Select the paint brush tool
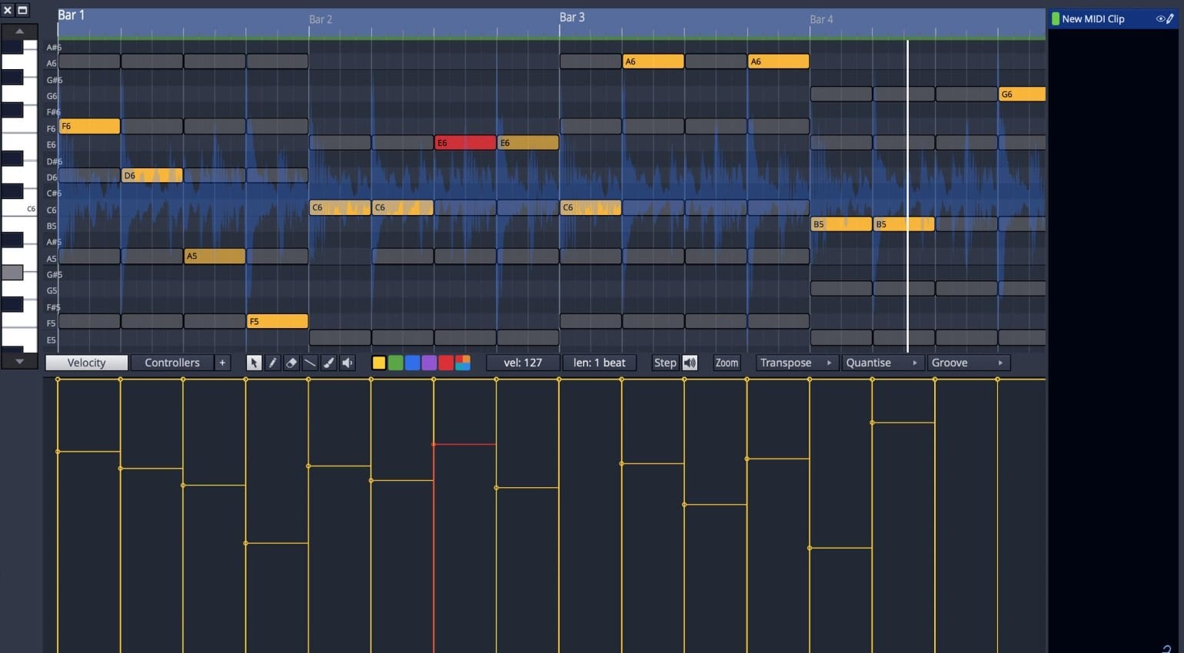The width and height of the screenshot is (1184, 653). tap(328, 363)
